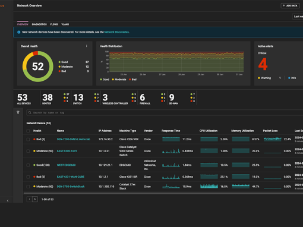Open the Last week time range dropdown

298,17
